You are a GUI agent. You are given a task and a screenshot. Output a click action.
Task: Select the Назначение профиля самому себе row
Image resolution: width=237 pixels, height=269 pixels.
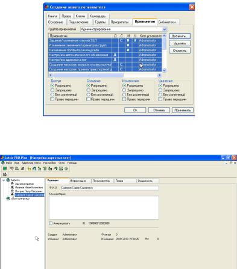coord(105,50)
